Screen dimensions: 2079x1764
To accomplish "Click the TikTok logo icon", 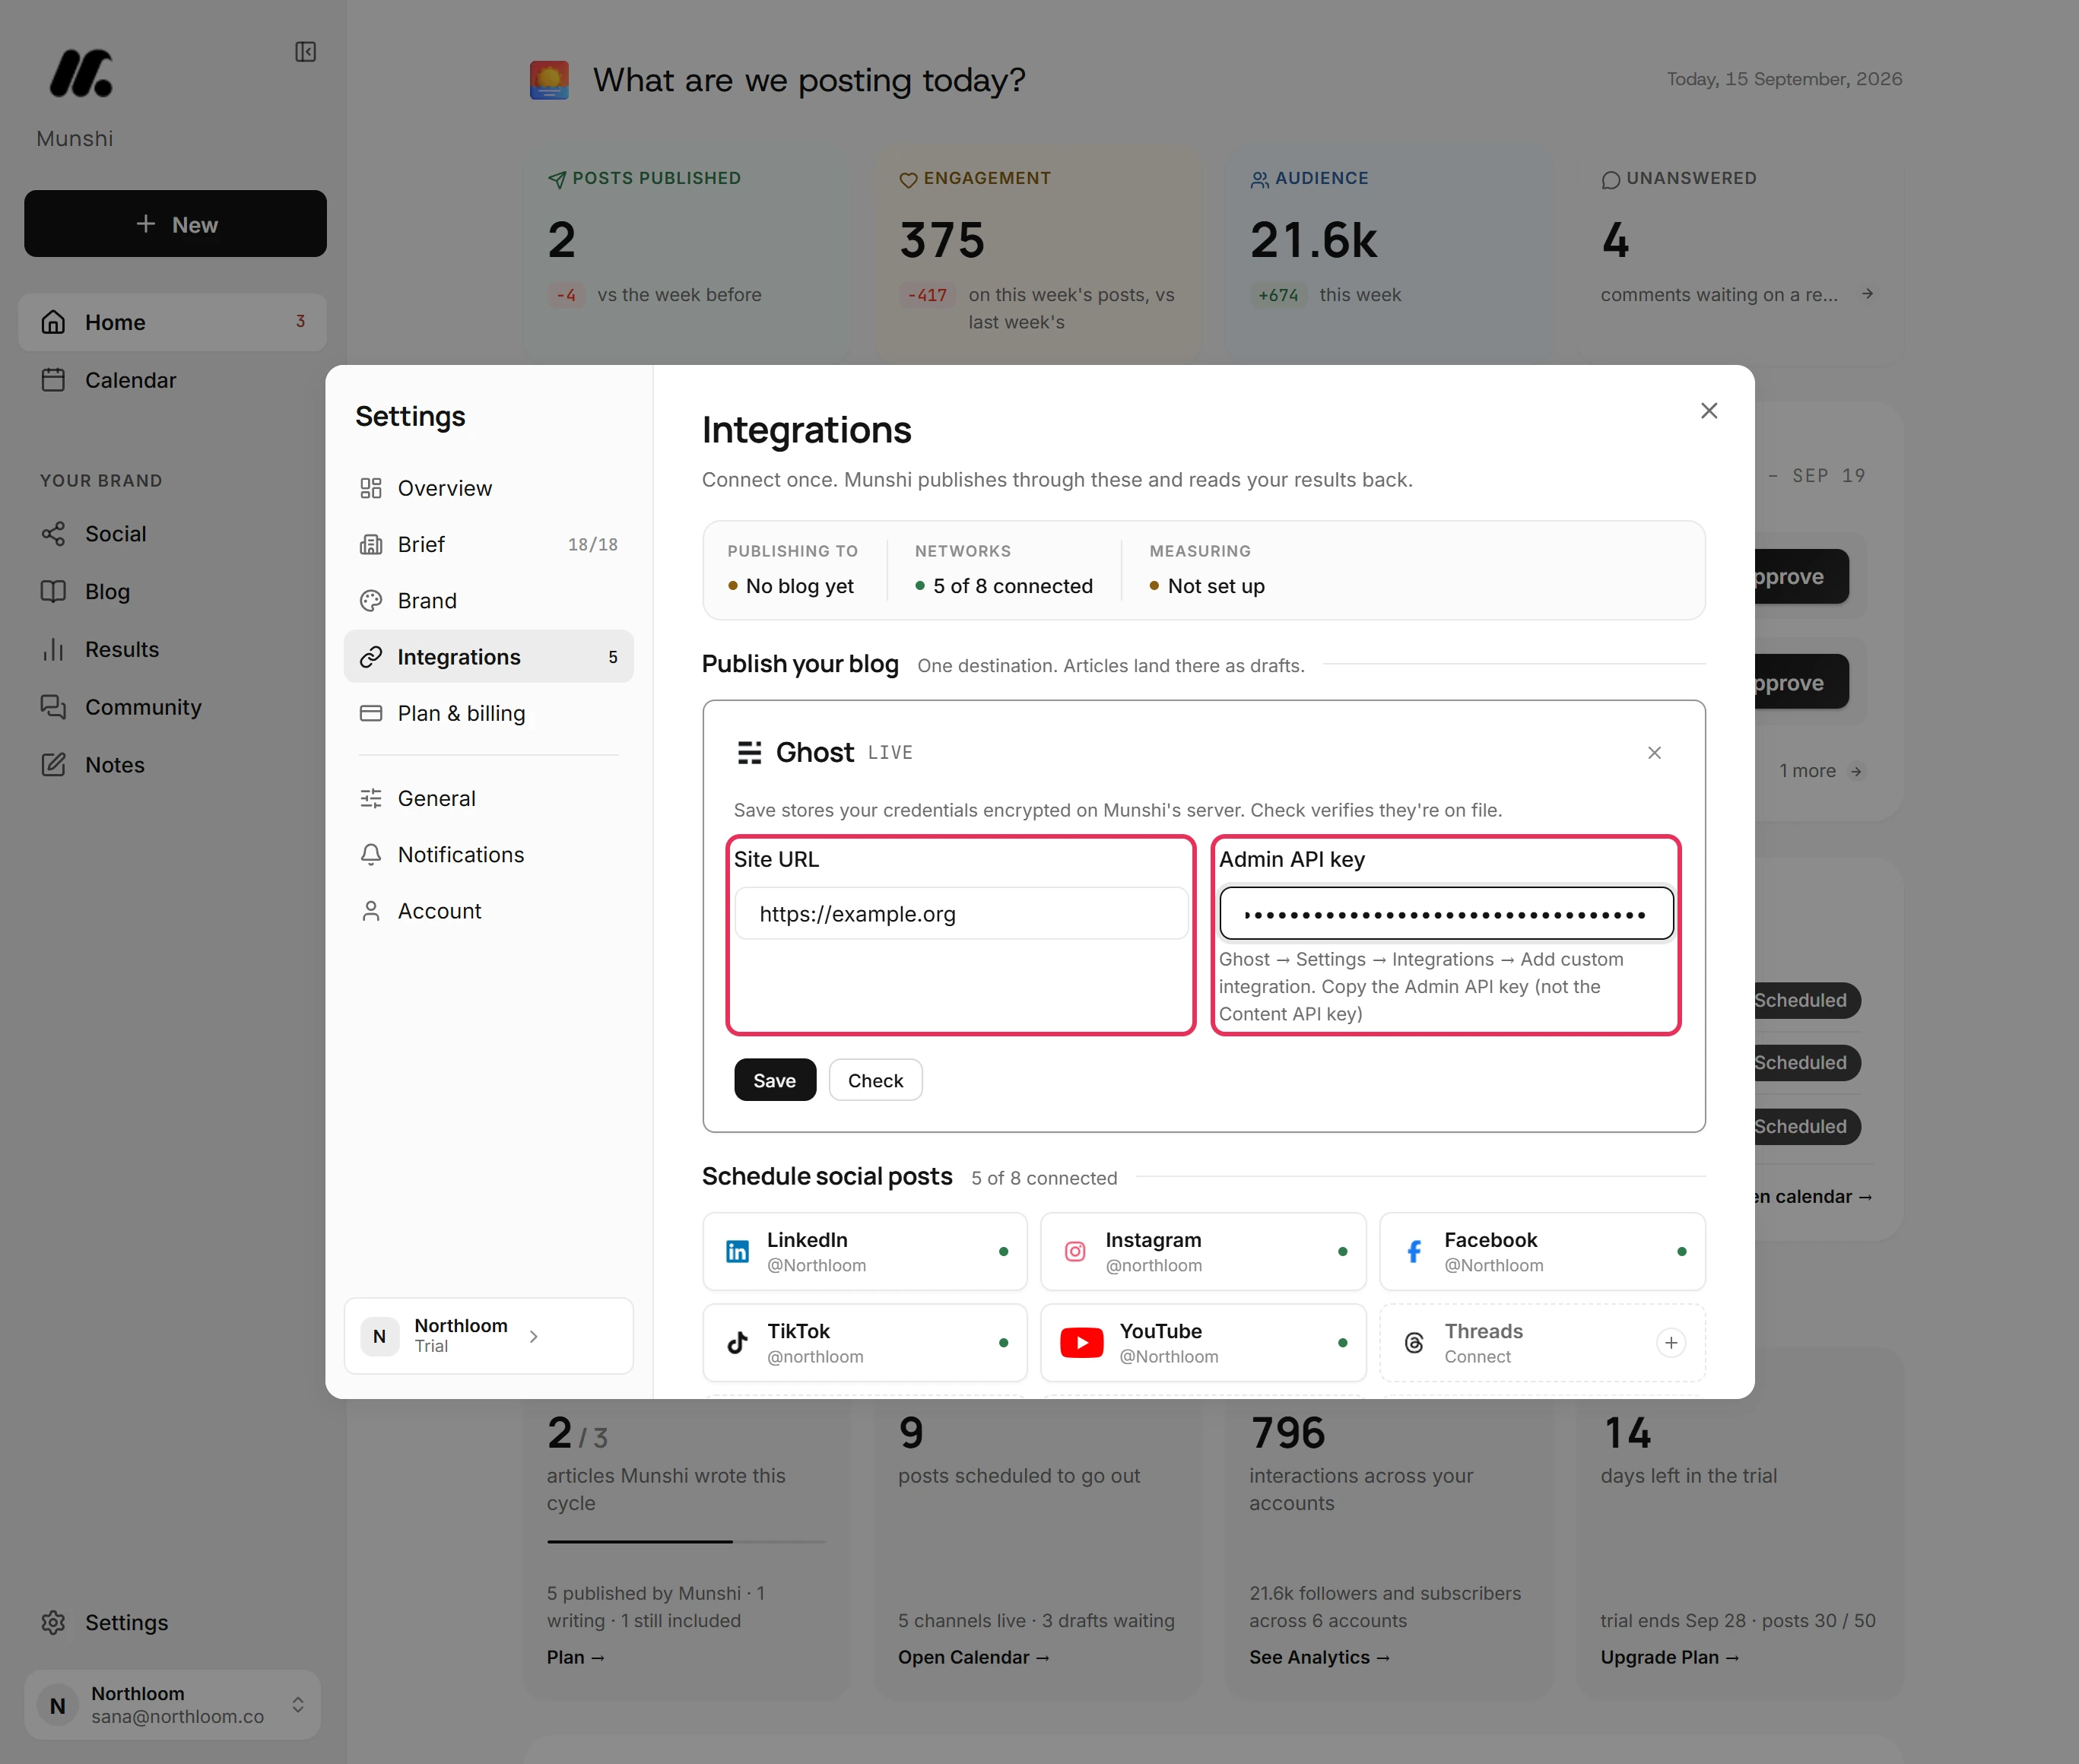I will click(737, 1343).
